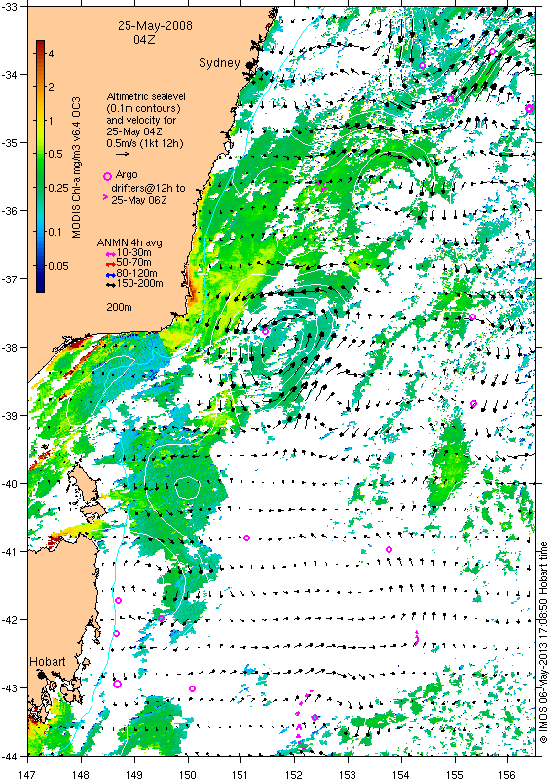Click the longitude axis label 156
Image resolution: width=555 pixels, height=779 pixels.
508,774
